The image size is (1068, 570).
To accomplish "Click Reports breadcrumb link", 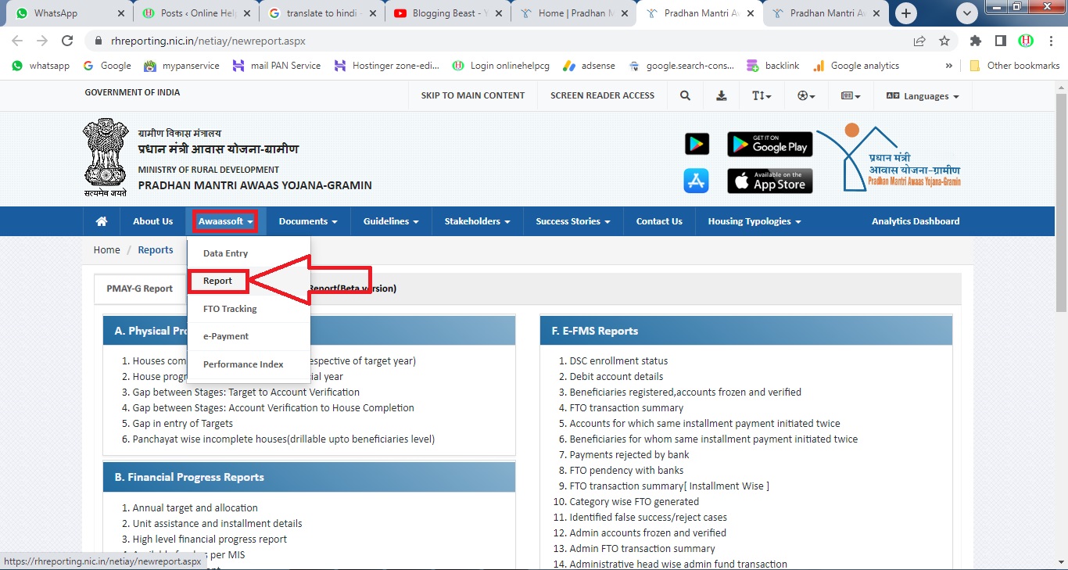I will click(156, 250).
